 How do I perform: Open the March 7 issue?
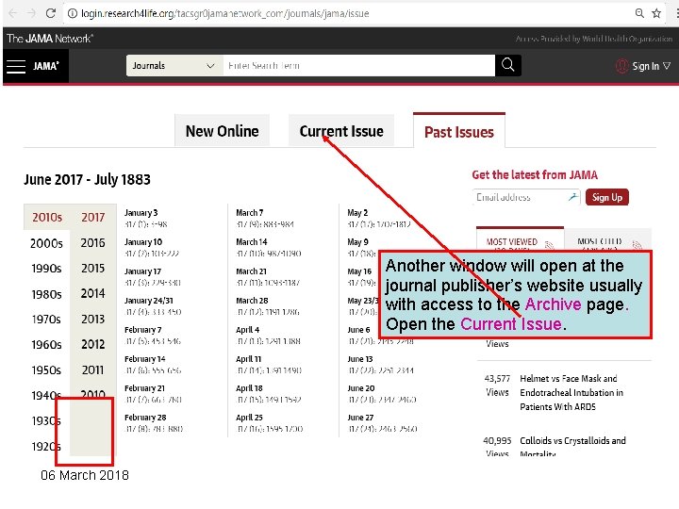coord(249,212)
